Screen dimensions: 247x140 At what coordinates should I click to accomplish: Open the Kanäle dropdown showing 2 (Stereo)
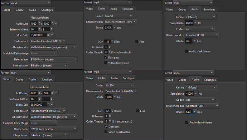pos(200,17)
